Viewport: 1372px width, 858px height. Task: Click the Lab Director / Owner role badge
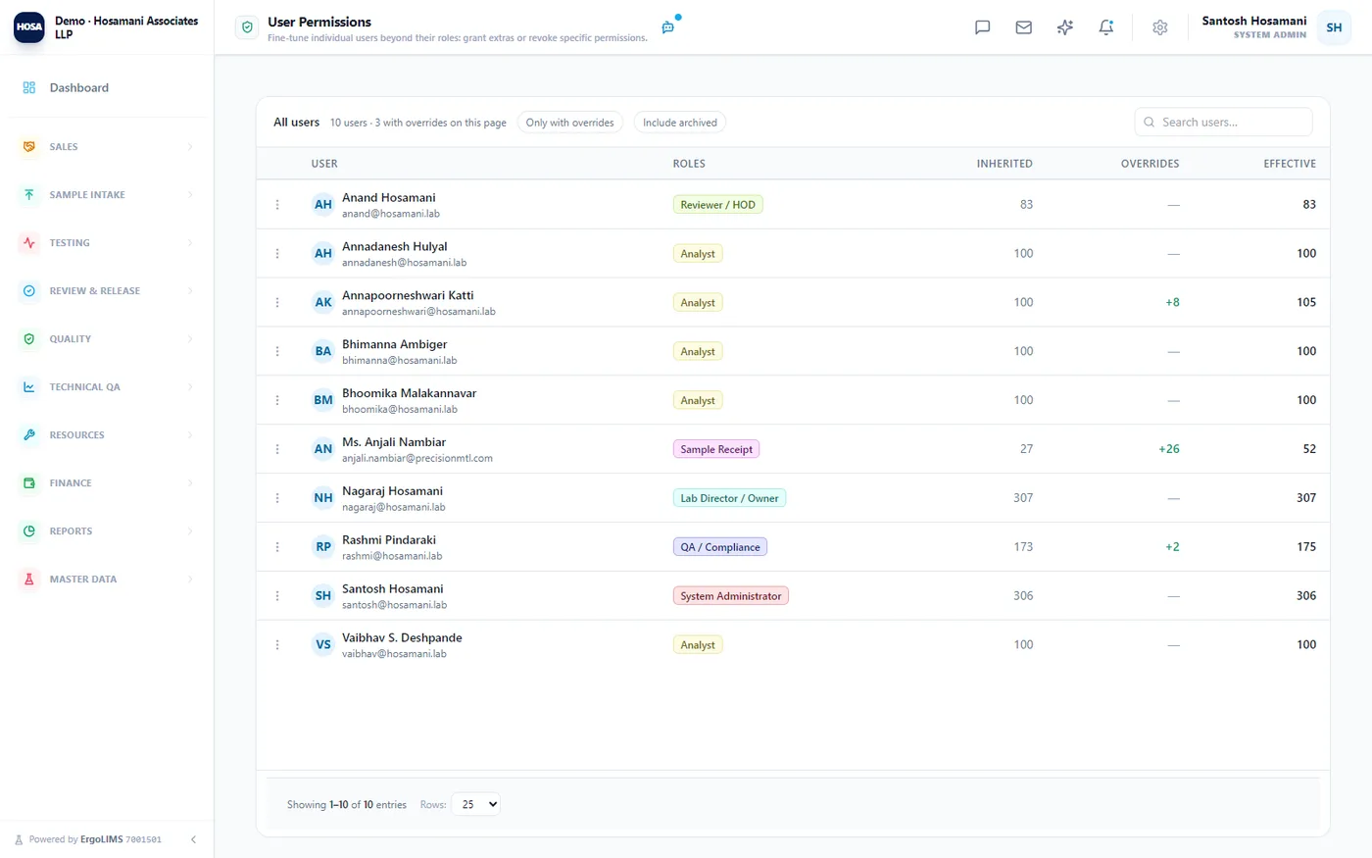[x=729, y=498]
